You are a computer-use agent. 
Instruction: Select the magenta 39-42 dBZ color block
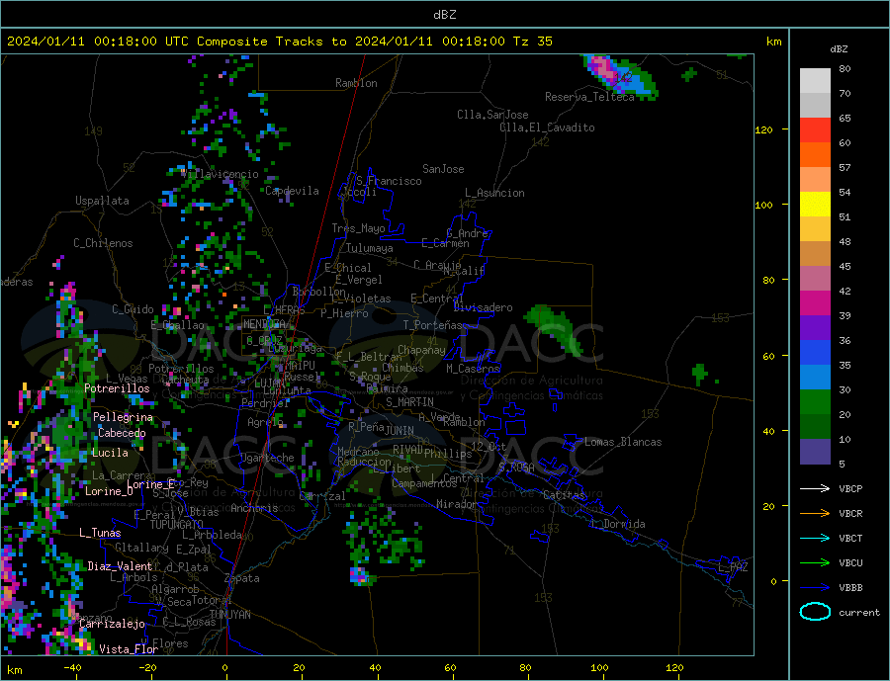[815, 303]
